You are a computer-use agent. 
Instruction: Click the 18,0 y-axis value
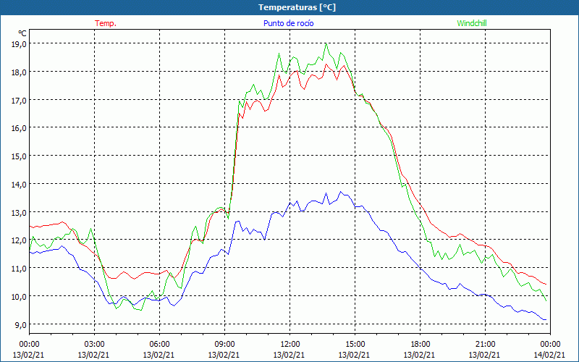coord(20,72)
